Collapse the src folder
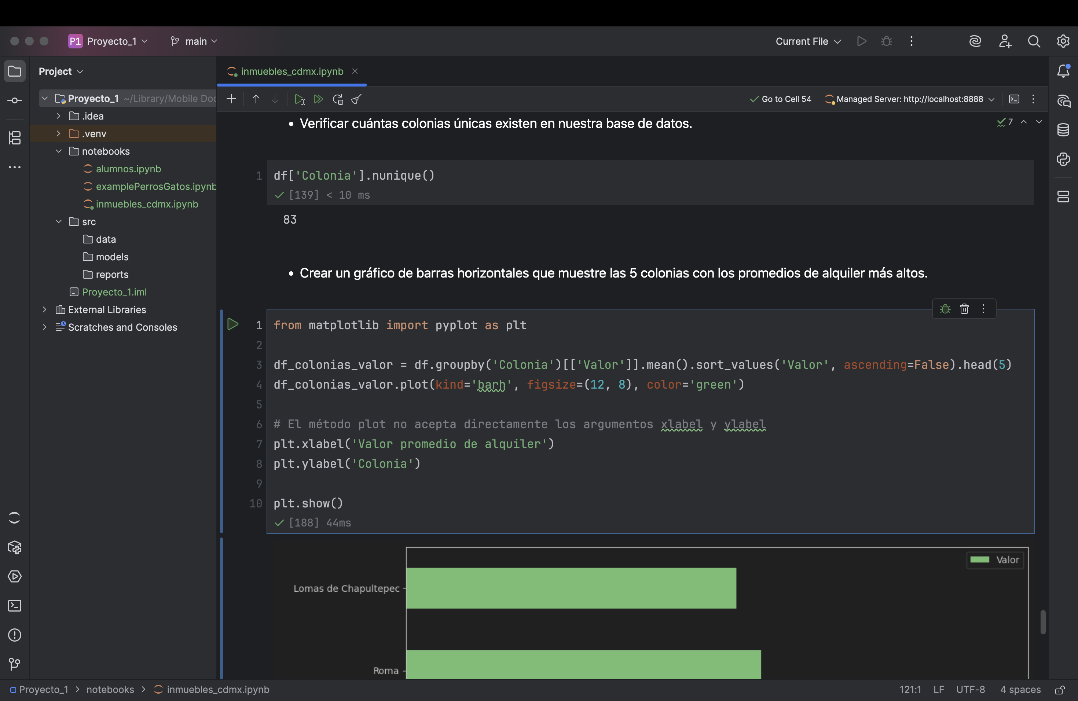Image resolution: width=1078 pixels, height=701 pixels. (x=58, y=221)
